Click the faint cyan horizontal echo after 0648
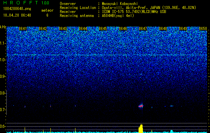Viewport: 210px width, 133px height. [172, 106]
